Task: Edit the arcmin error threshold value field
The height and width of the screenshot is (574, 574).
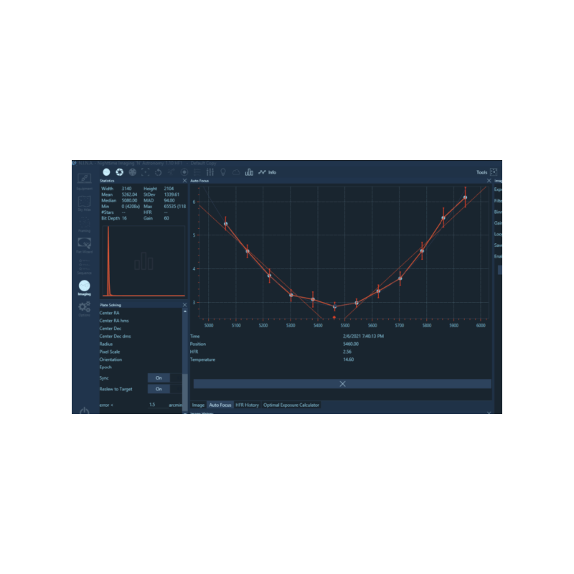Action: click(152, 403)
